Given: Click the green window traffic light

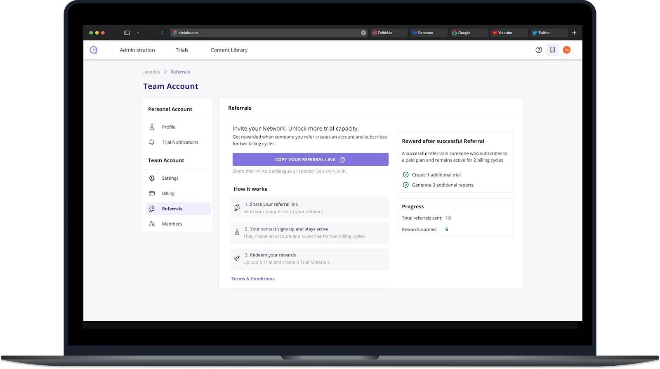Looking at the screenshot, I should (x=91, y=33).
